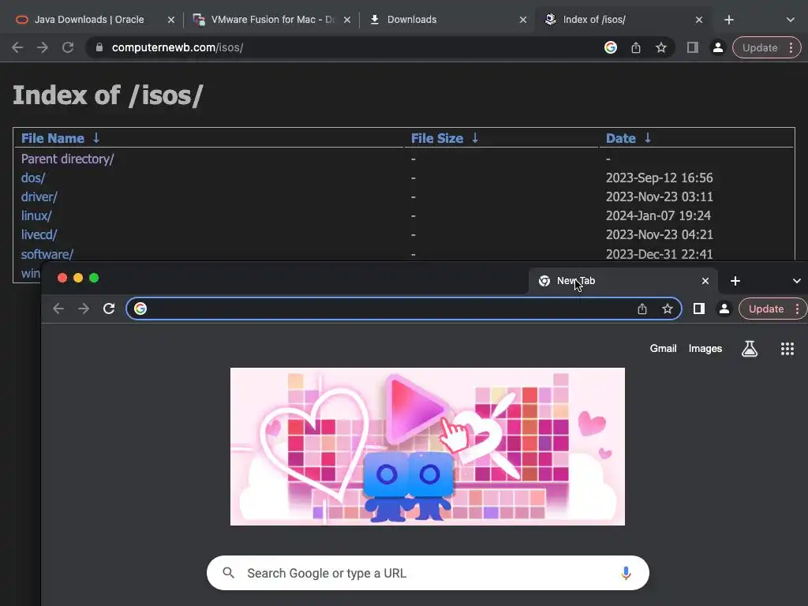Sort listing by File Size

(x=445, y=138)
